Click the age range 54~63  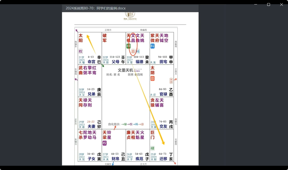pyautogui.click(x=139, y=154)
